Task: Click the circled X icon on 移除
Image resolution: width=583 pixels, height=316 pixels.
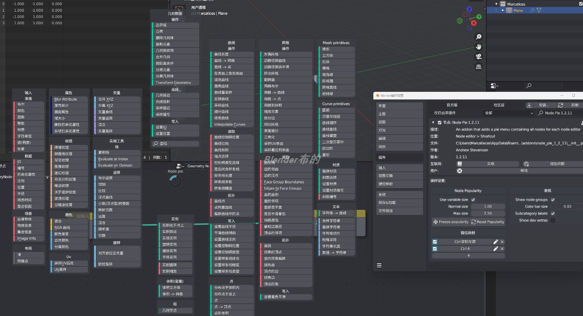Action: coord(460,171)
